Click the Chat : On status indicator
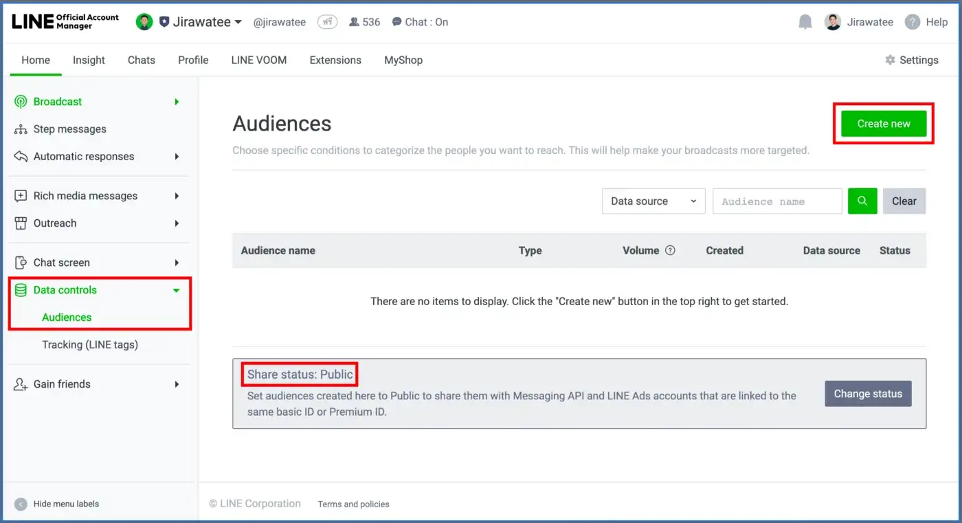 (x=420, y=22)
